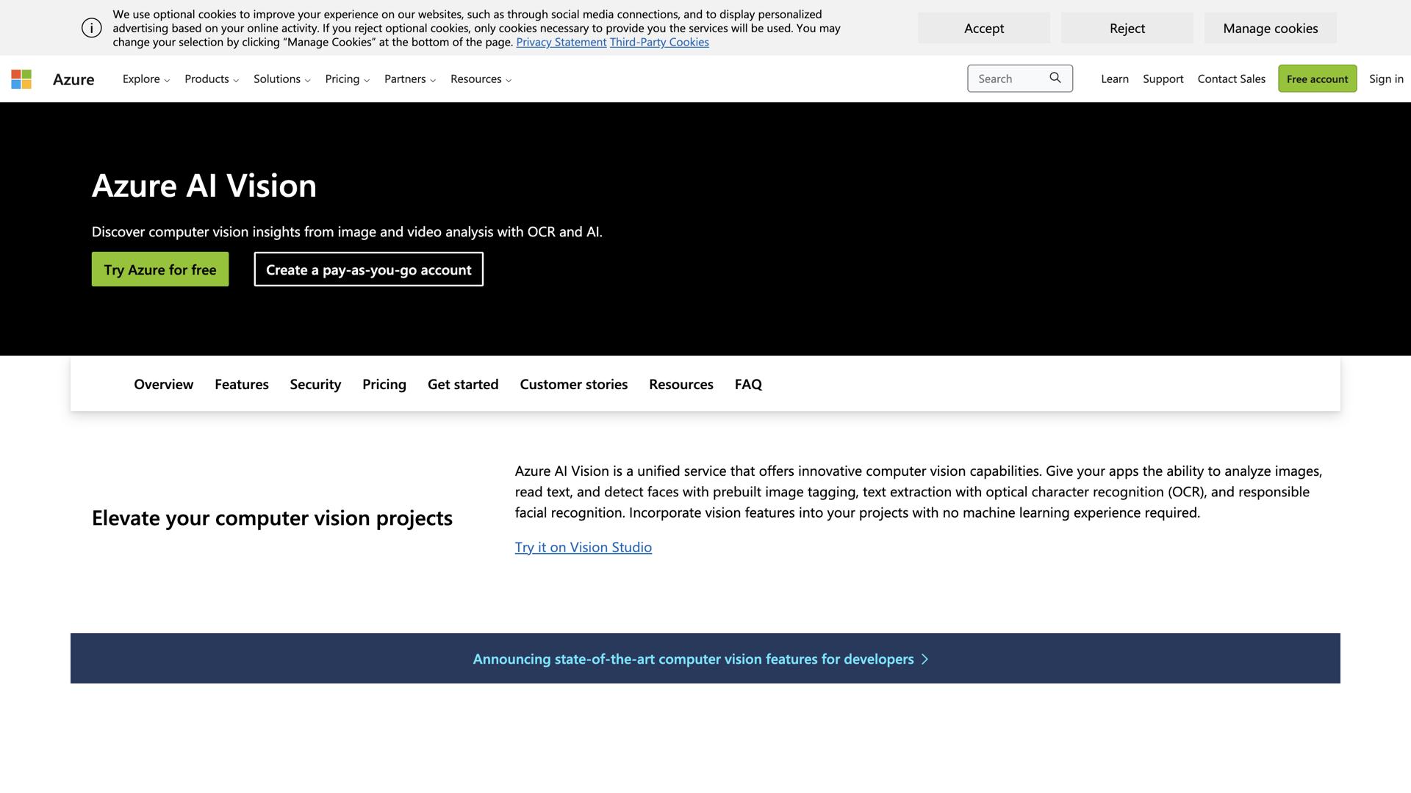This screenshot has height=793, width=1411.
Task: Expand the Products dropdown
Action: pyautogui.click(x=211, y=79)
